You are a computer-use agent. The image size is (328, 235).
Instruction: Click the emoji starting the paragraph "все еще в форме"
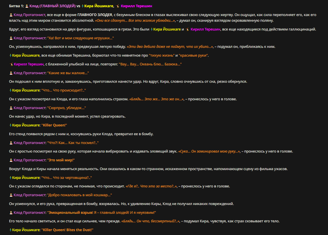click(11, 15)
